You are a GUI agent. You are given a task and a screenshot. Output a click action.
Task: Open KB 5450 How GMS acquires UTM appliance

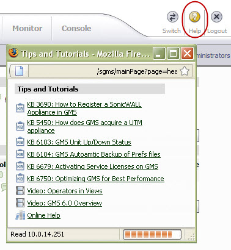(84, 126)
